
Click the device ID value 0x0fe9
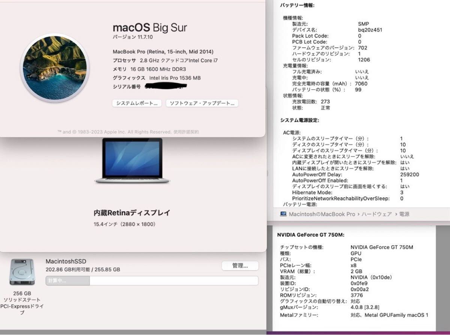(x=359, y=283)
